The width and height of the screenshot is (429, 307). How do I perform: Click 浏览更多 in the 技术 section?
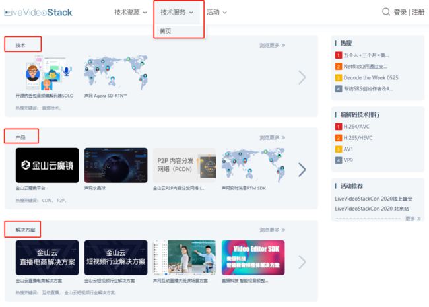pos(272,45)
